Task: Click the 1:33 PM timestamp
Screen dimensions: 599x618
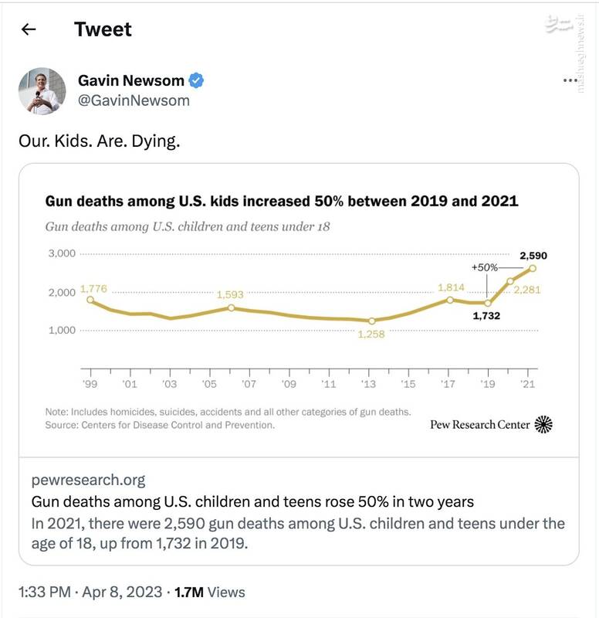Action: pos(46,593)
